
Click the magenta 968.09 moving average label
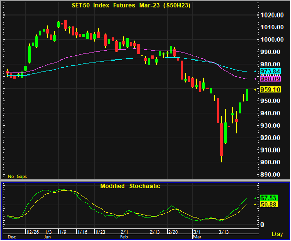[x=271, y=79]
